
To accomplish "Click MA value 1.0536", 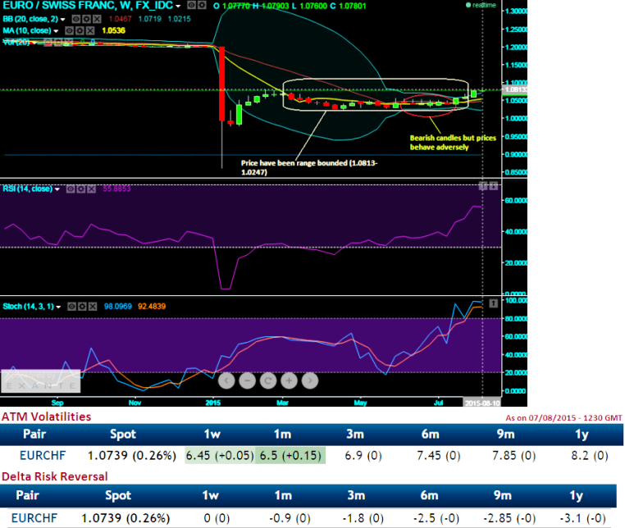I will pos(114,30).
